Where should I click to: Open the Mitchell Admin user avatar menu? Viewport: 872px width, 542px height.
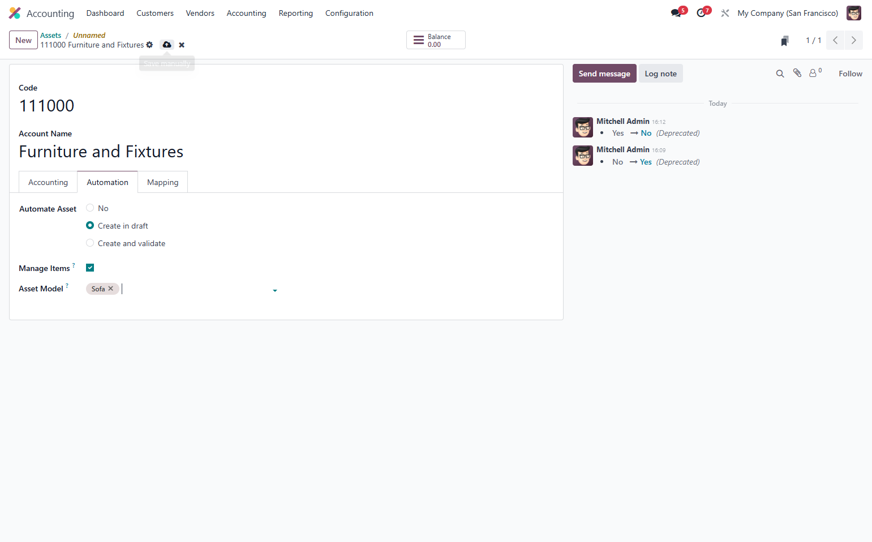854,13
